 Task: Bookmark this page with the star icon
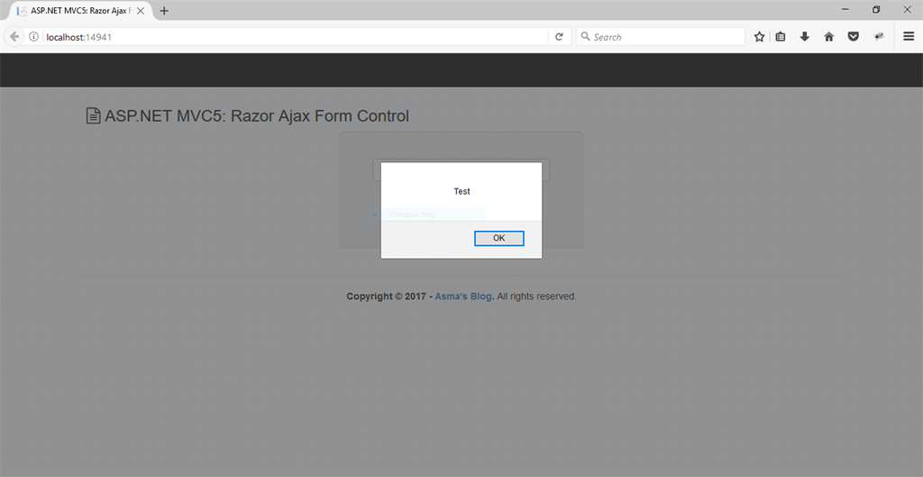pos(759,36)
